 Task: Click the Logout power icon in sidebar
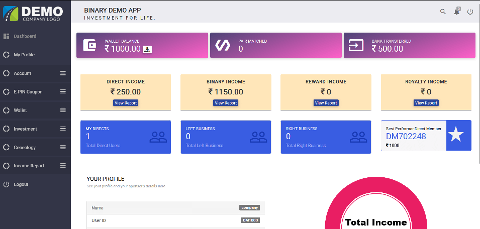coord(6,184)
